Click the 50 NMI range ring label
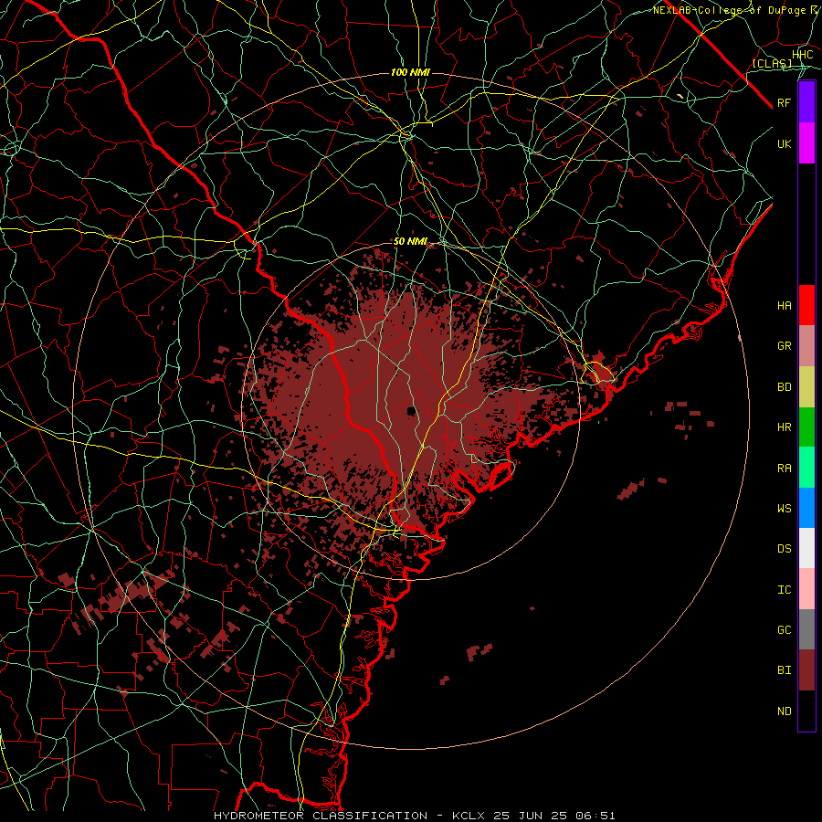This screenshot has height=822, width=822. click(410, 242)
